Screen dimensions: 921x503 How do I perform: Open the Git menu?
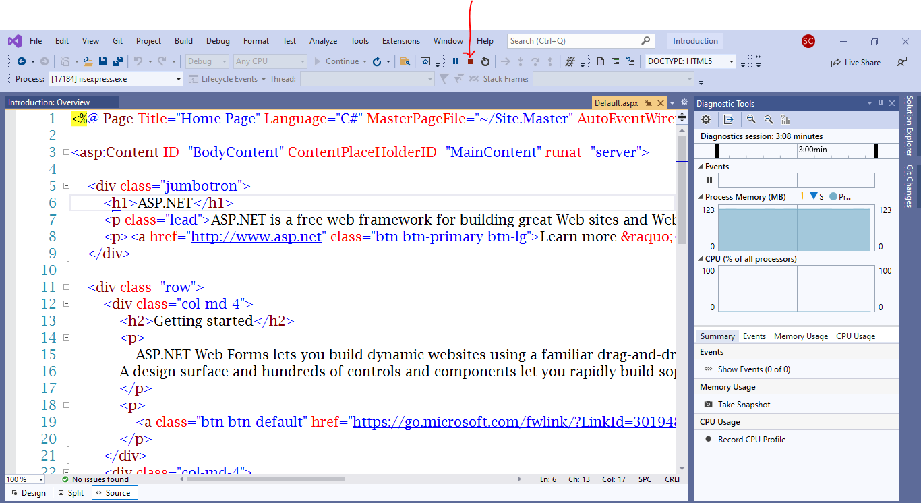117,41
